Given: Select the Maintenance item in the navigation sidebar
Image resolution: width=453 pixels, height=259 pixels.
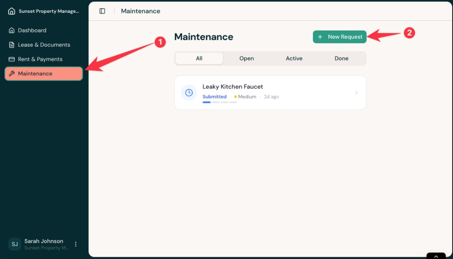Looking at the screenshot, I should click(x=43, y=73).
